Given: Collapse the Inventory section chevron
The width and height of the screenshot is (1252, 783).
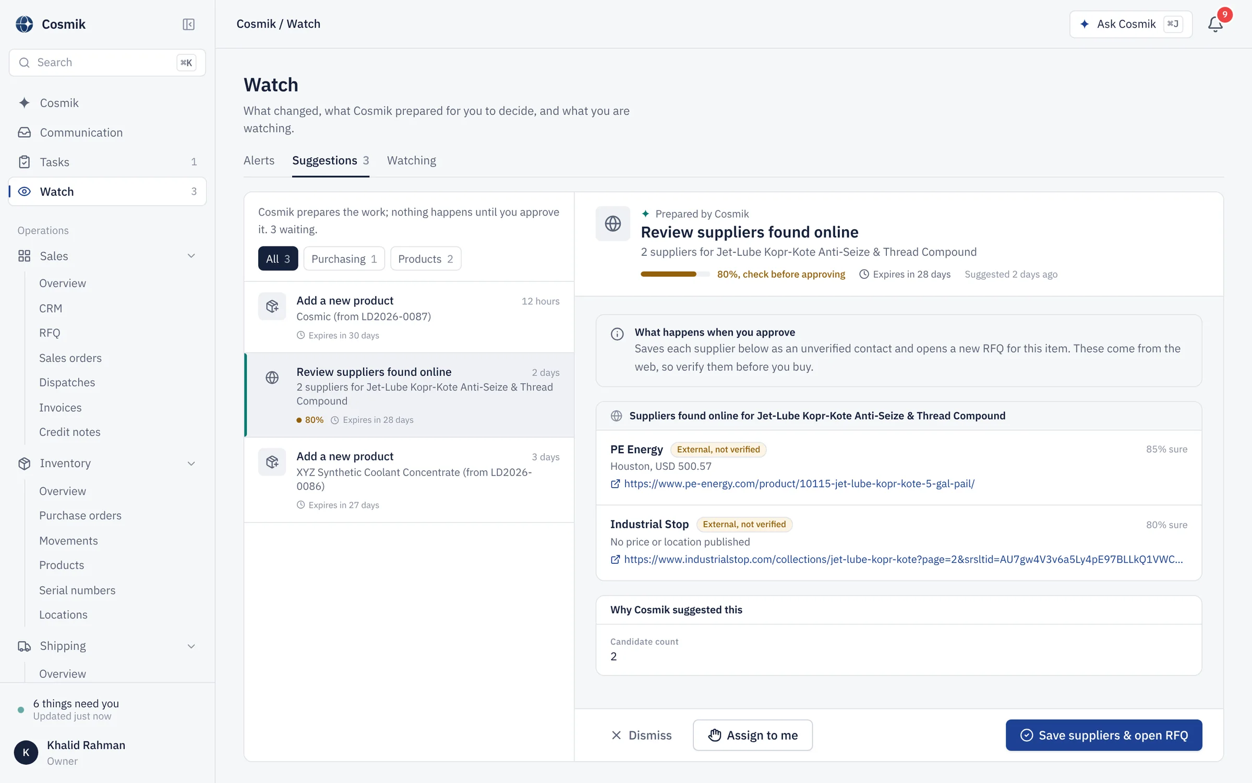Looking at the screenshot, I should point(191,464).
